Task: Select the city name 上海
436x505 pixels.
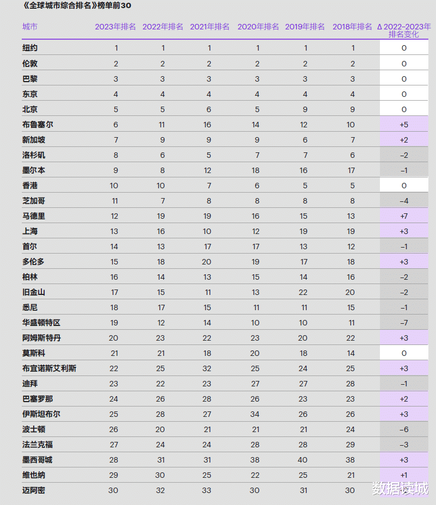Action: click(30, 231)
